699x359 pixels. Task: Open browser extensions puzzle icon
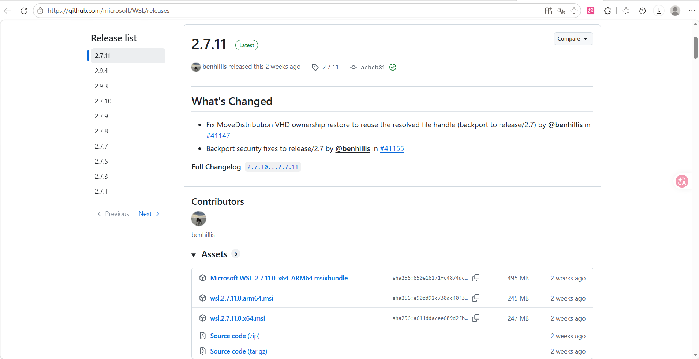click(x=608, y=11)
